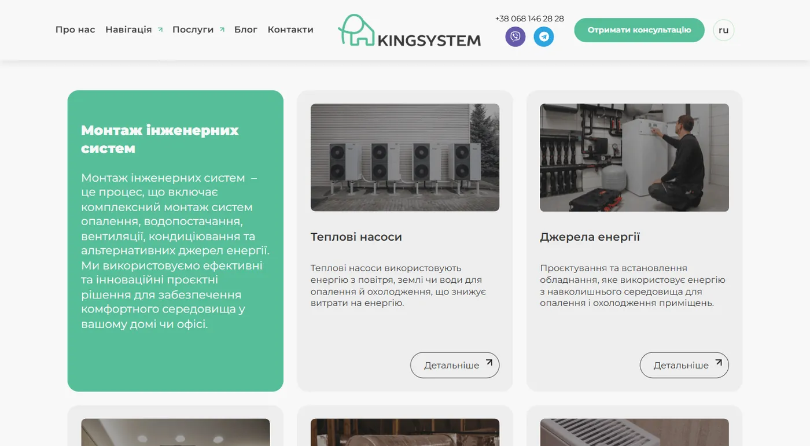Call phone number +38 068 146 28 28

[529, 19]
